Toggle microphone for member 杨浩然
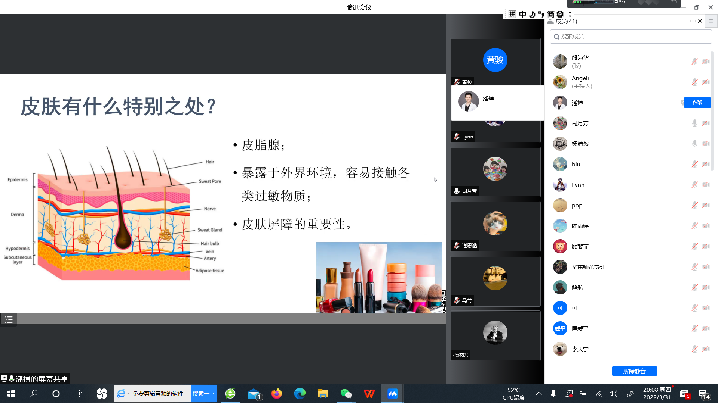This screenshot has height=403, width=718. 694,144
